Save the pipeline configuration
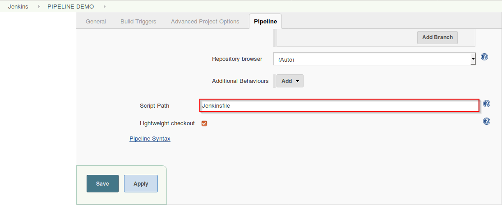 (102, 183)
